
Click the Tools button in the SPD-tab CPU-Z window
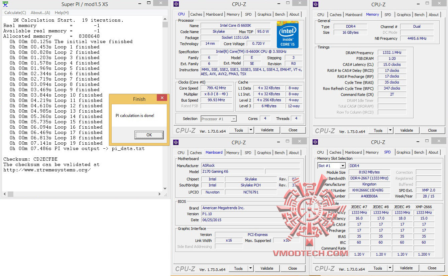click(x=378, y=268)
